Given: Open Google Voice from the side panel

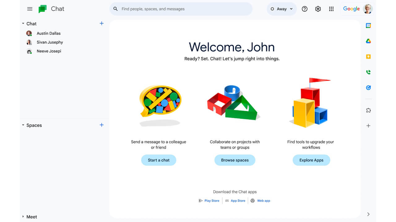Looking at the screenshot, I should [368, 72].
